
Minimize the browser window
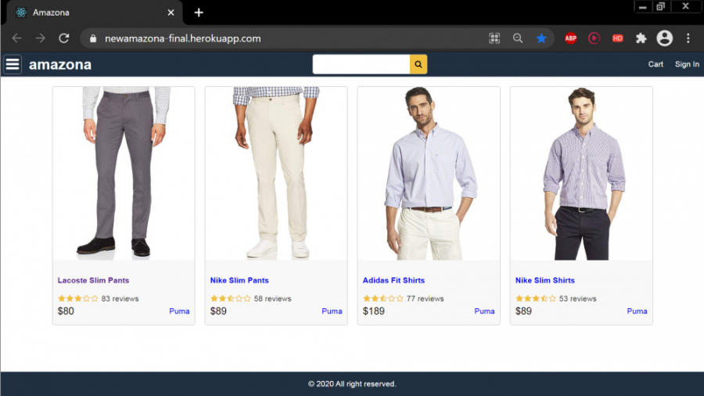coord(642,7)
